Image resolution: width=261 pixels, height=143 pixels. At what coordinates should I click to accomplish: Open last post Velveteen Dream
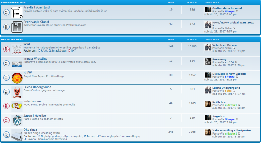(224, 45)
